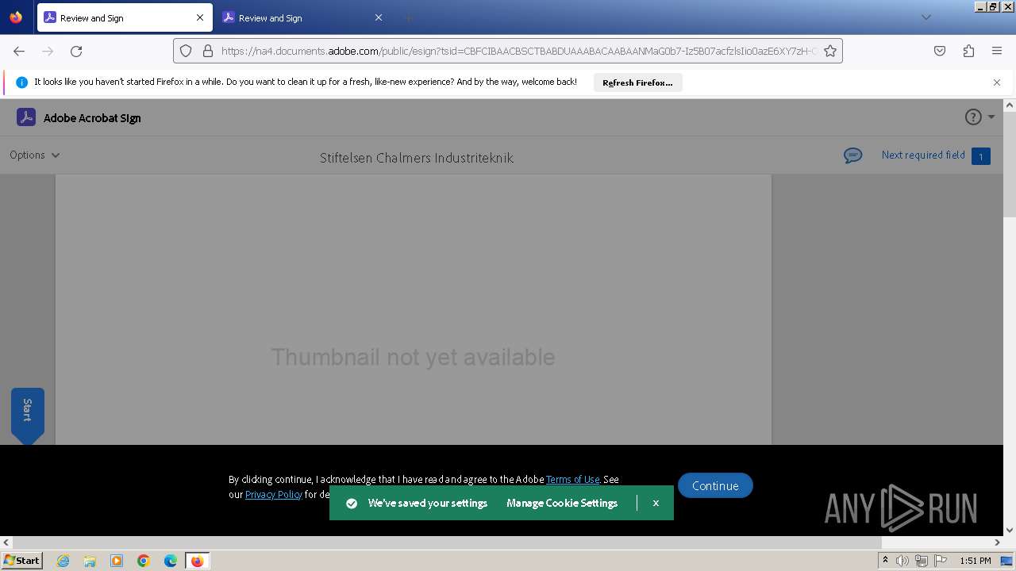The image size is (1016, 571).
Task: Bookmark this page with star icon
Action: point(830,51)
